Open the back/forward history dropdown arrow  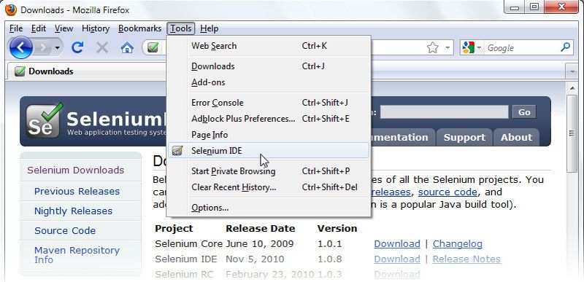58,47
